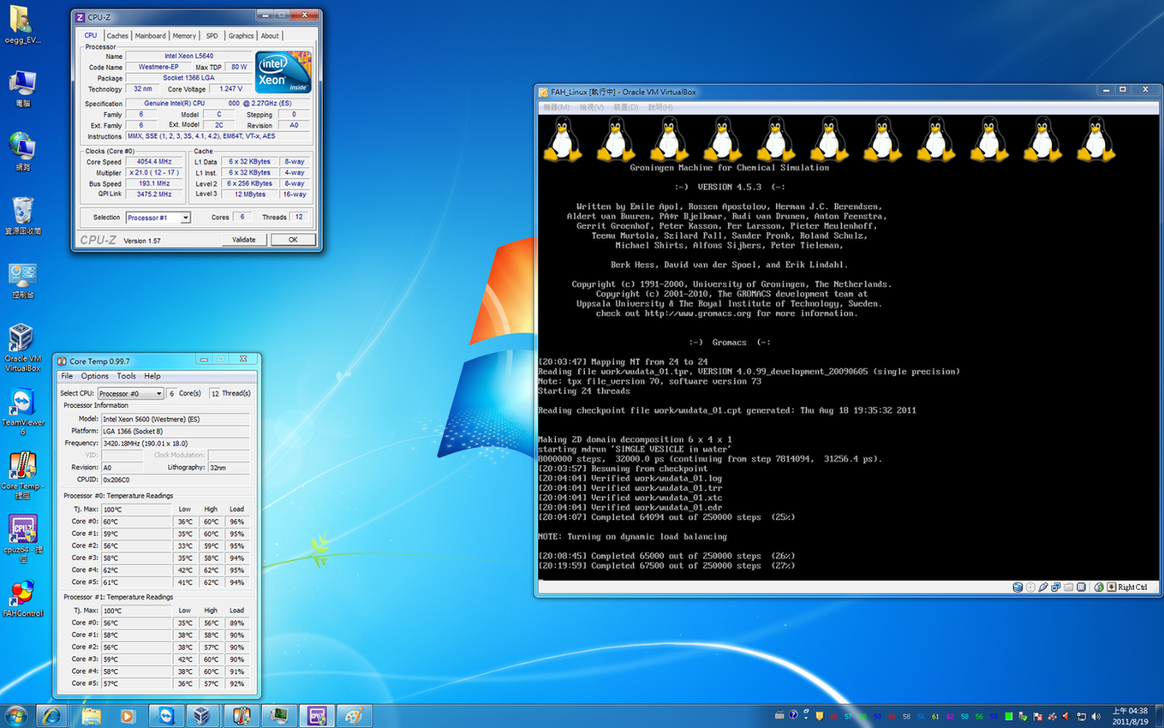Viewport: 1164px width, 728px height.
Task: Open the Tools menu in Core Temp
Action: tap(126, 376)
